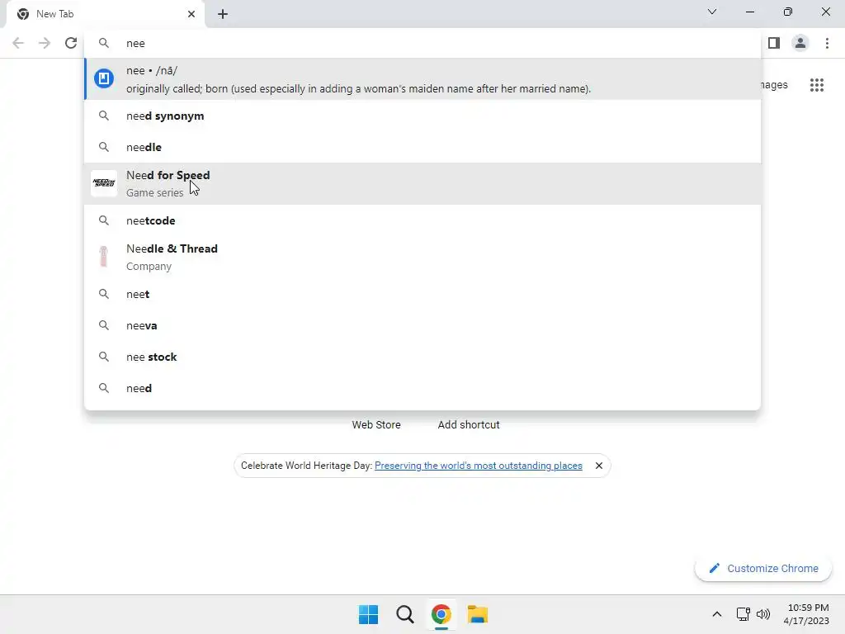The width and height of the screenshot is (845, 634).
Task: Show hidden system tray icons
Action: tap(717, 614)
